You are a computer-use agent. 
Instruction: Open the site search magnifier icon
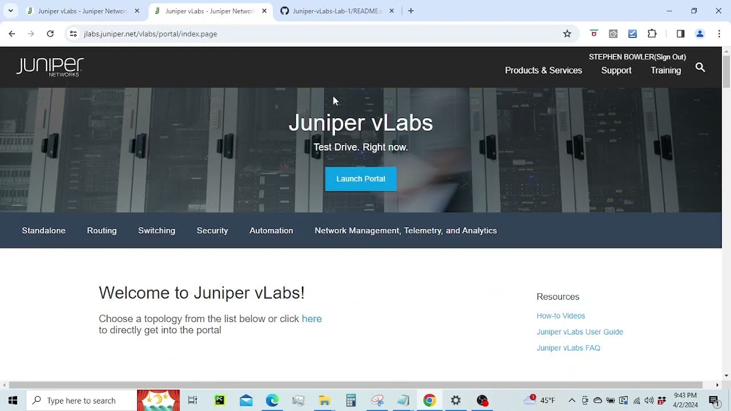700,68
